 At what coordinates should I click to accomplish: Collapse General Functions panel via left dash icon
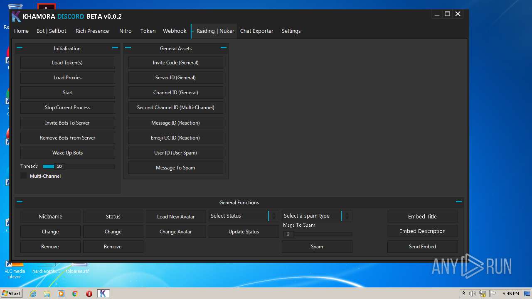point(20,202)
